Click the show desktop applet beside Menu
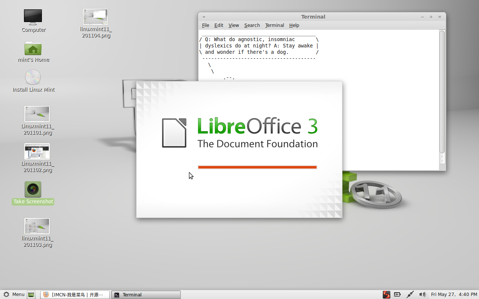479x299 pixels. (x=31, y=295)
